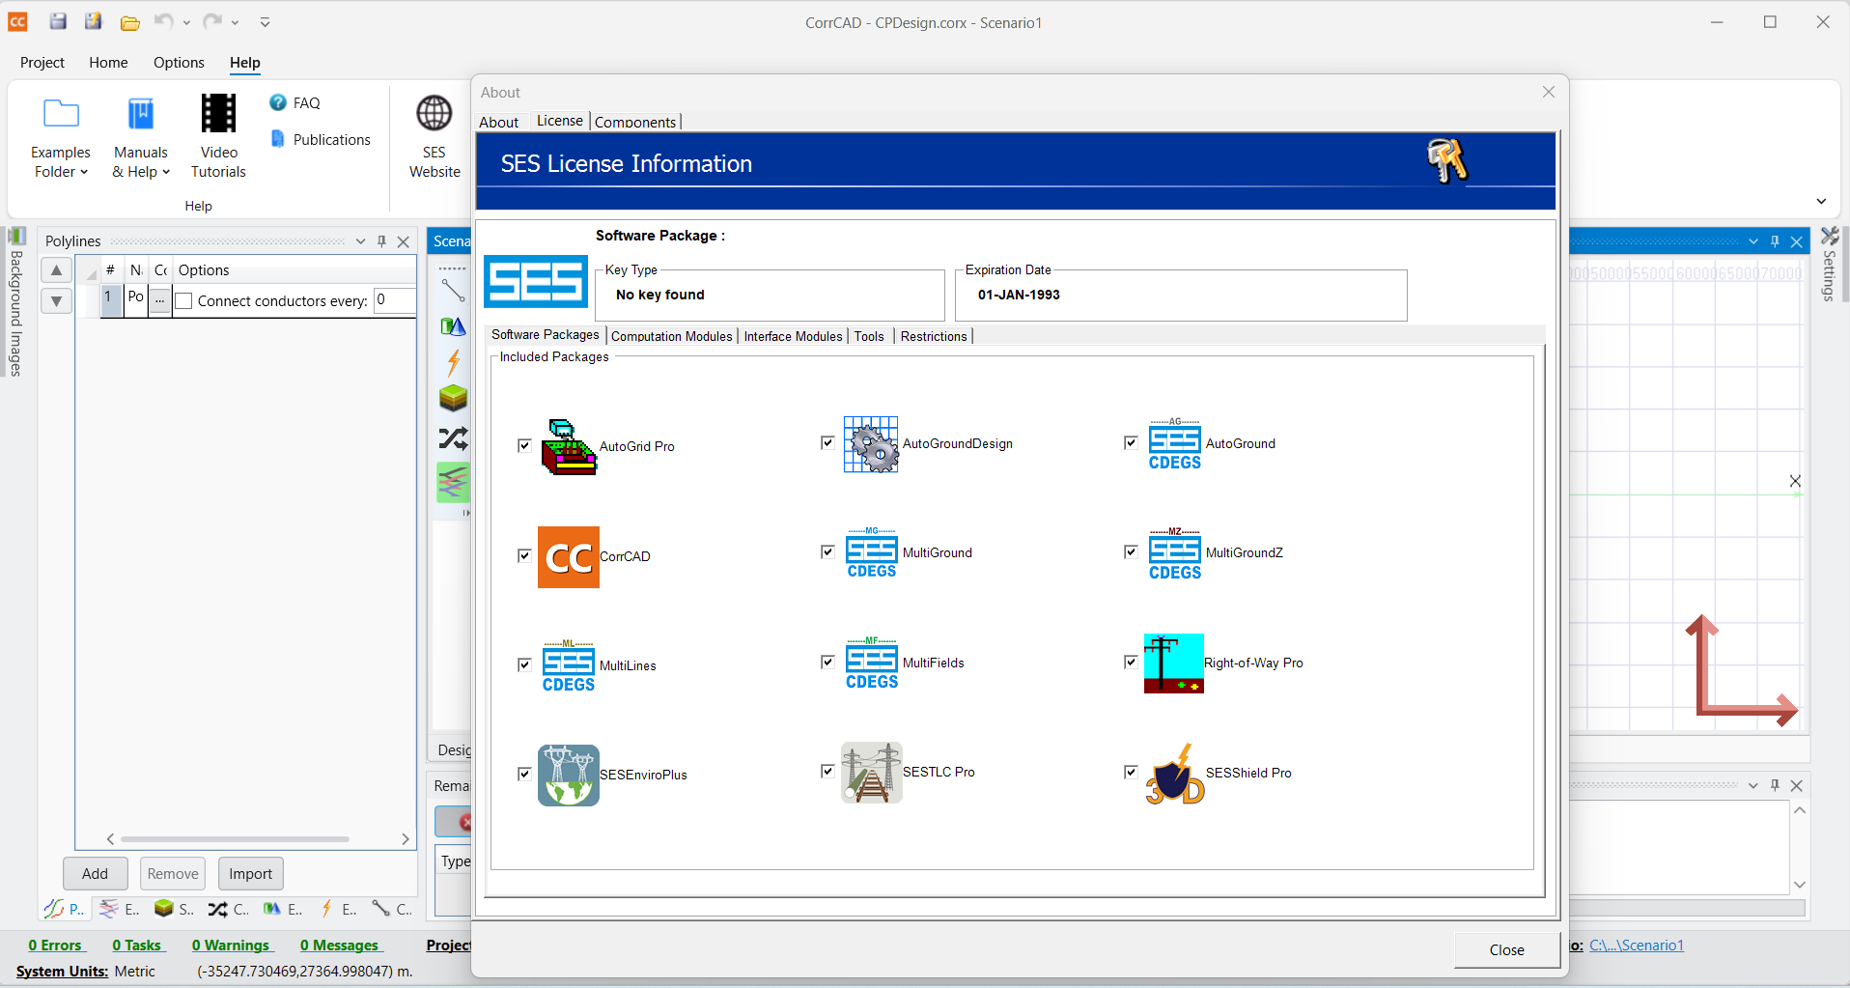1850x988 pixels.
Task: Click the AutoGrid Pro package icon
Action: click(569, 446)
